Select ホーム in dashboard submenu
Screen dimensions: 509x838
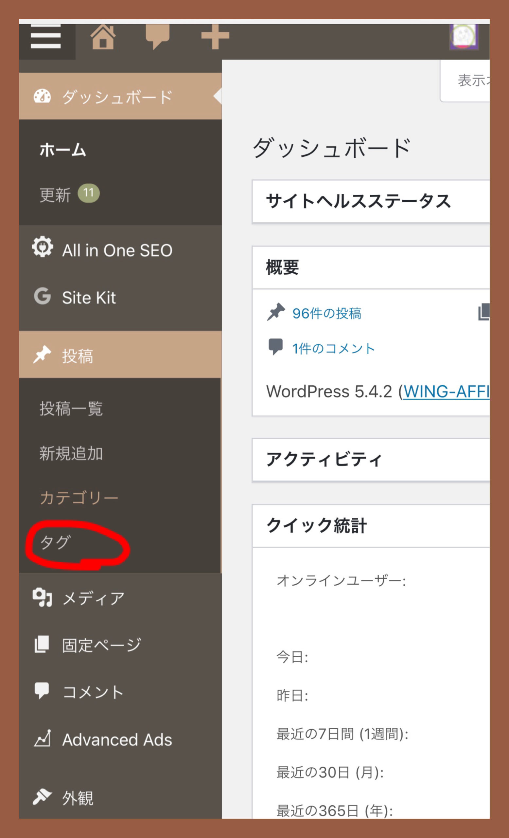tap(63, 150)
